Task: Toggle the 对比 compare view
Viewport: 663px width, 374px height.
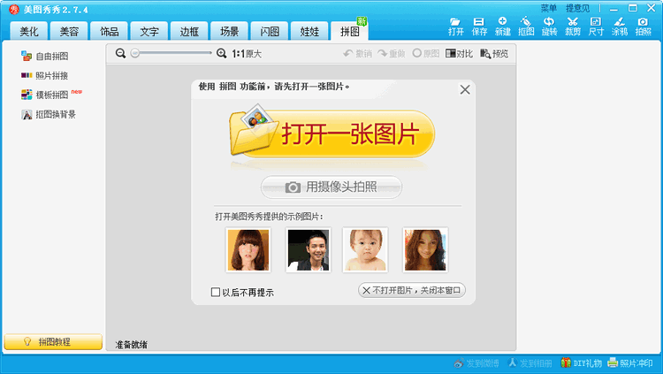Action: coord(458,54)
